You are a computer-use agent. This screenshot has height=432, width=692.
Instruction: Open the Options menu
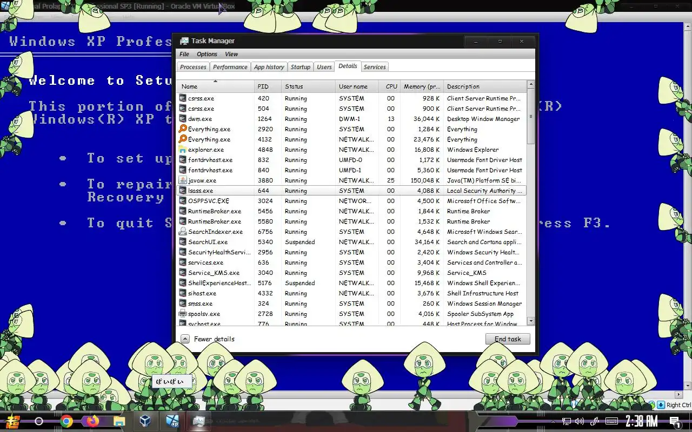click(207, 54)
